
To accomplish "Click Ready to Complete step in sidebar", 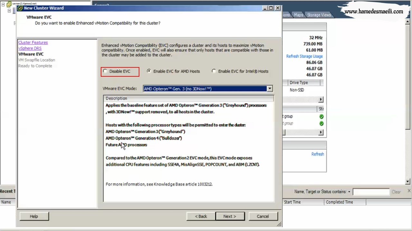I will [35, 66].
